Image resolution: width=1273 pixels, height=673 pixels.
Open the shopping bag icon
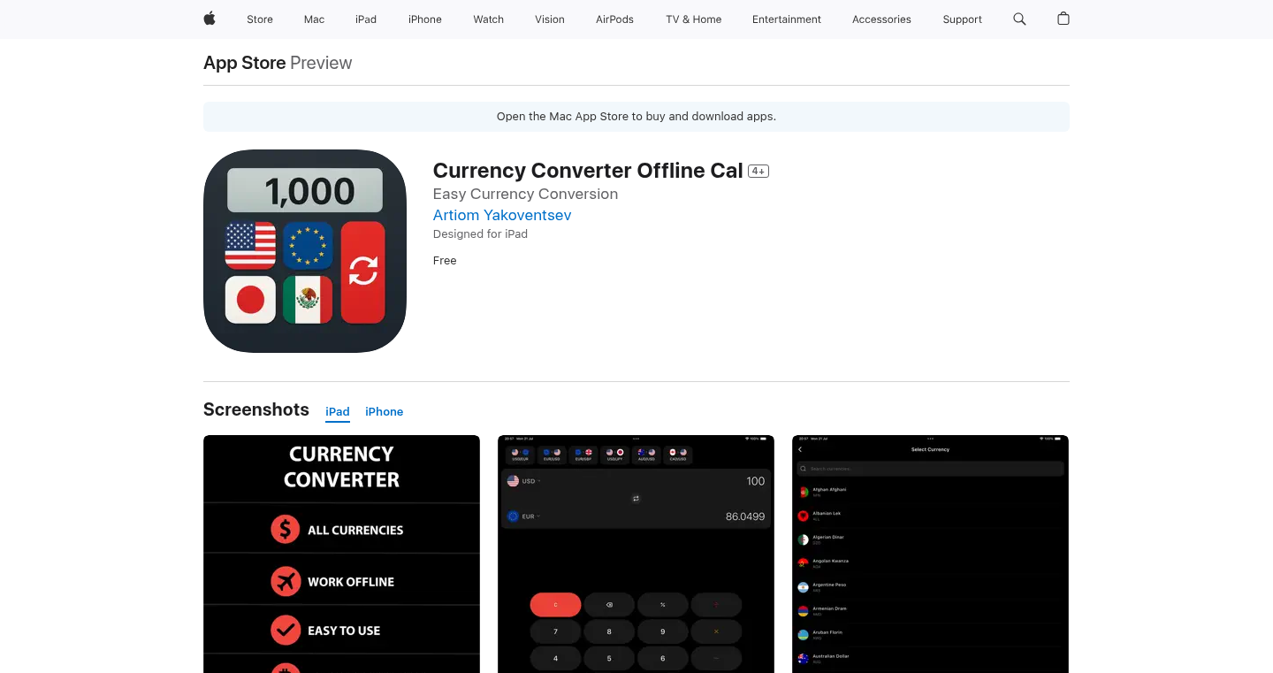tap(1063, 19)
